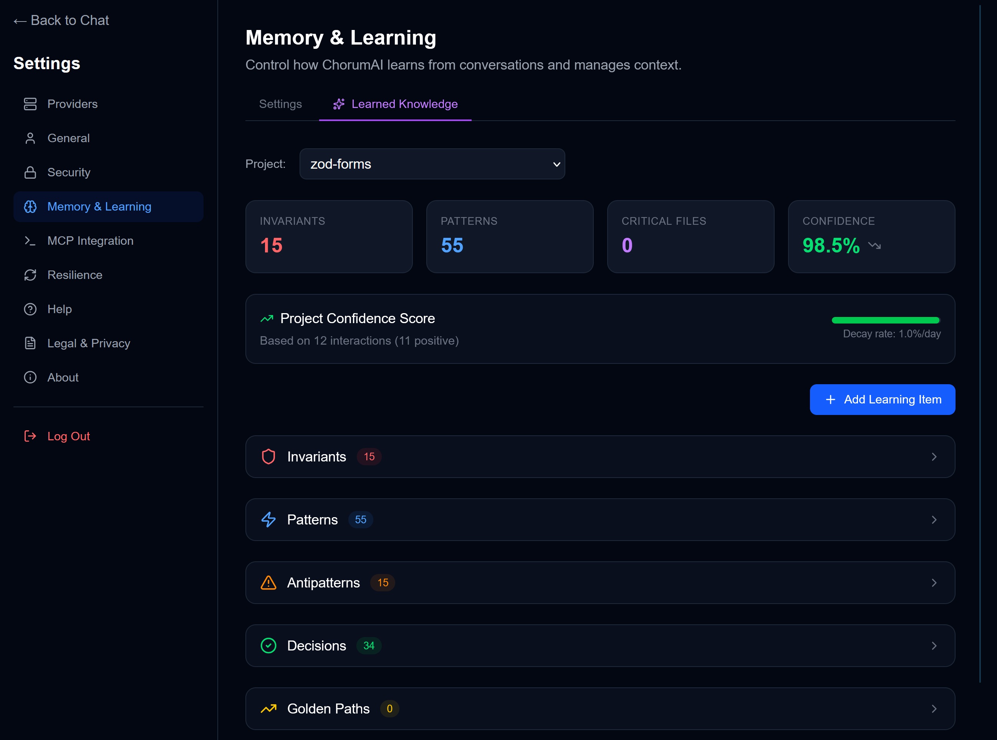Click the green confidence decay progress bar
This screenshot has height=740, width=997.
point(886,320)
